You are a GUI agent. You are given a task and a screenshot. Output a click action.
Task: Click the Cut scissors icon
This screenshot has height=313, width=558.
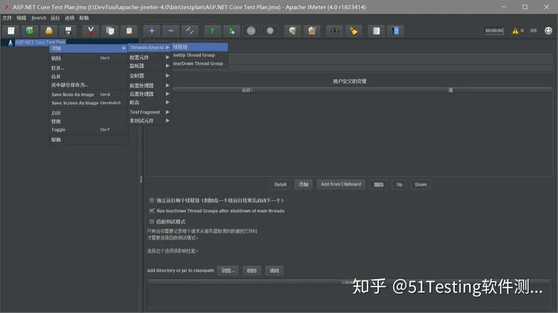click(x=91, y=31)
